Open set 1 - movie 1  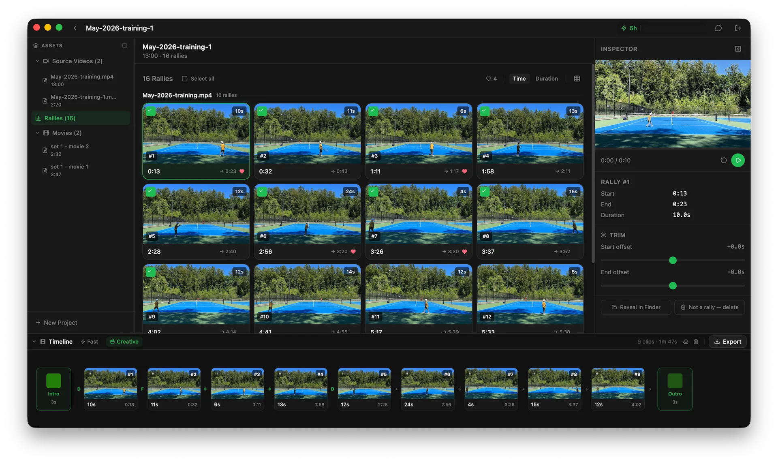(81, 170)
